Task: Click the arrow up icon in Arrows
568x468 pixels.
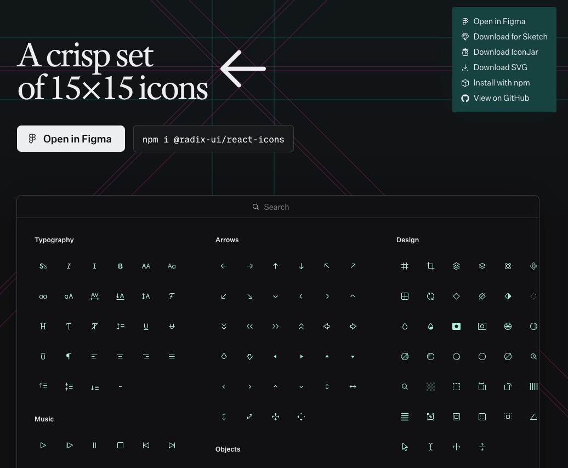Action: pyautogui.click(x=275, y=266)
